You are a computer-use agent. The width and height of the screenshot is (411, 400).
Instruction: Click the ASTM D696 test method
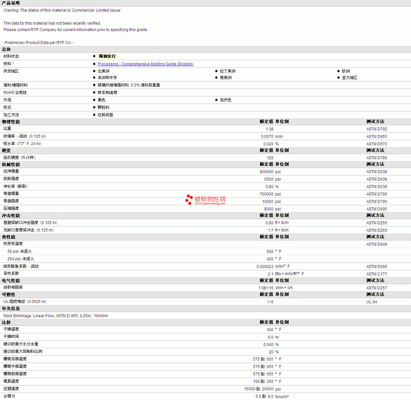click(377, 267)
